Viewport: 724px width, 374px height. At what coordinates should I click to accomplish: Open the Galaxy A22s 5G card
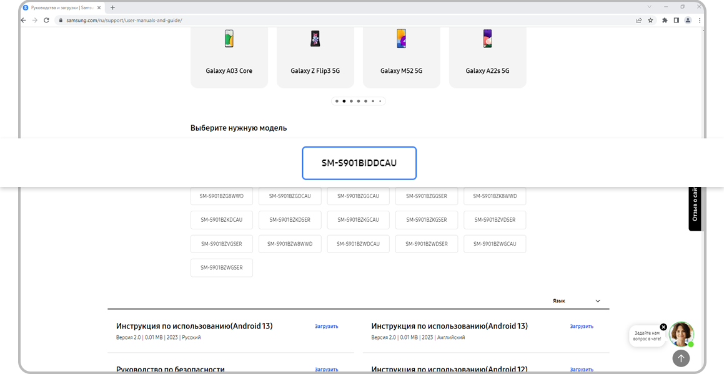coord(488,57)
